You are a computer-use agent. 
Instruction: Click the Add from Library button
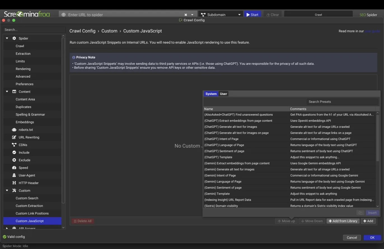(x=343, y=221)
